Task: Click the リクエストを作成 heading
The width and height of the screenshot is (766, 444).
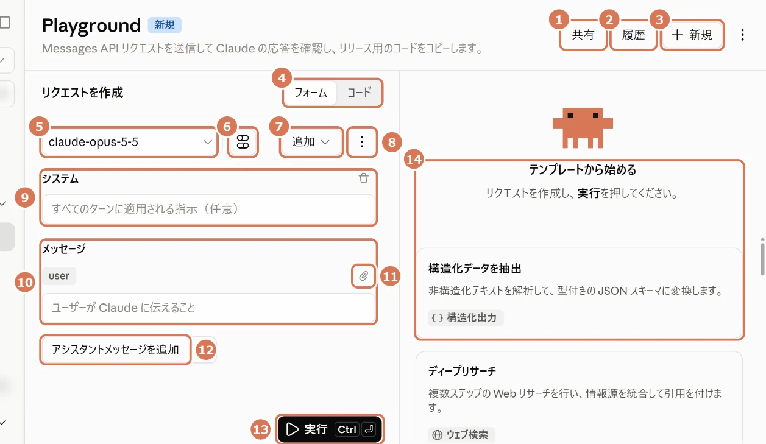Action: point(82,93)
